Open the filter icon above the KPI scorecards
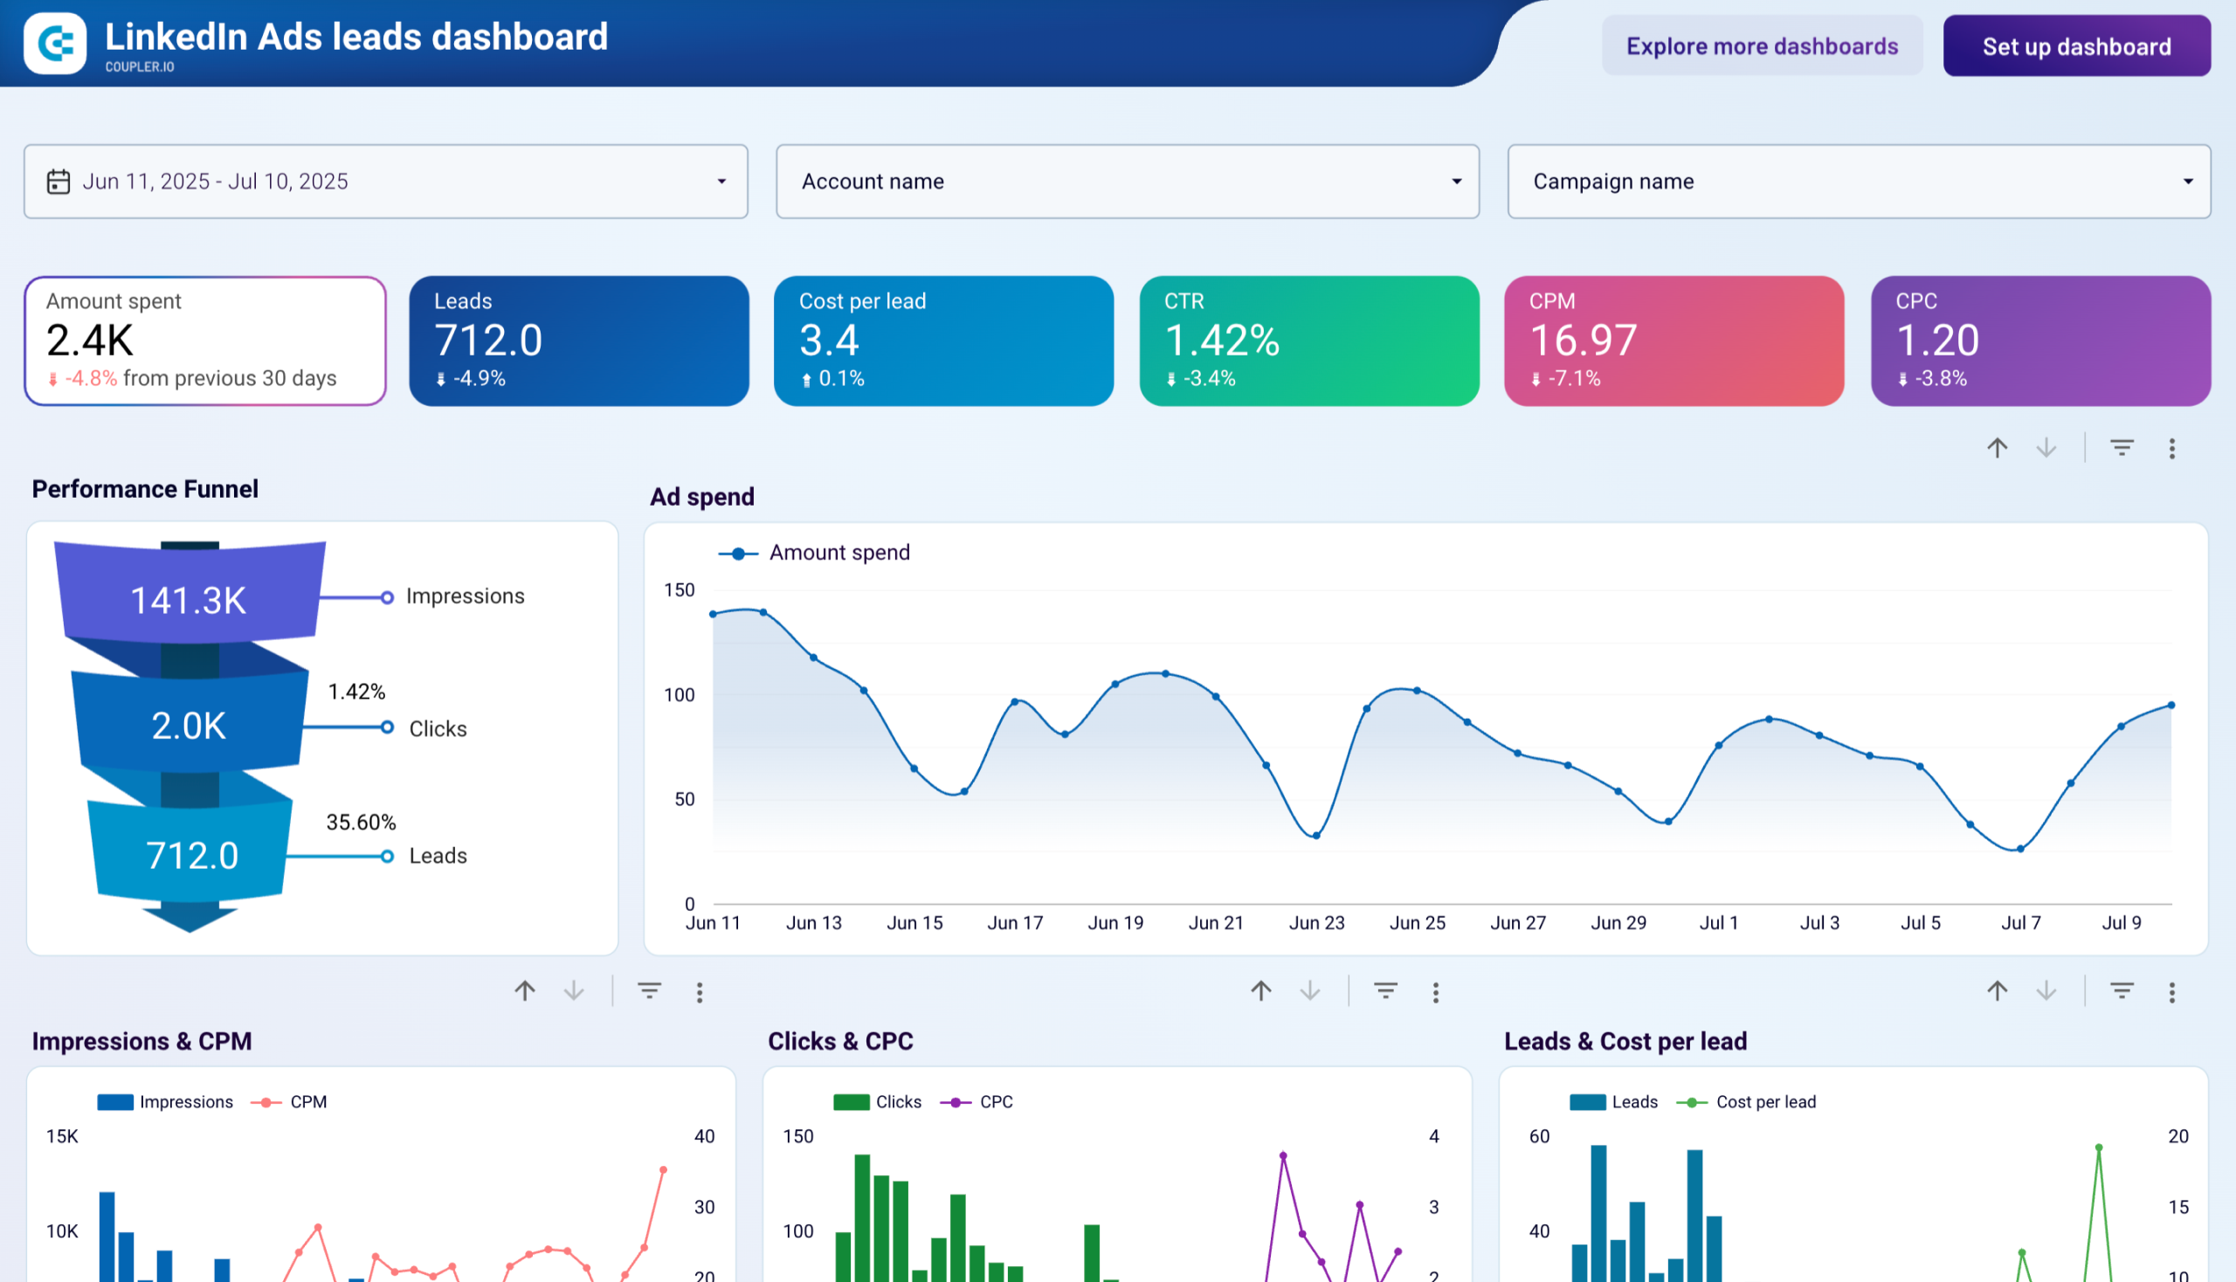The width and height of the screenshot is (2236, 1282). point(2121,447)
